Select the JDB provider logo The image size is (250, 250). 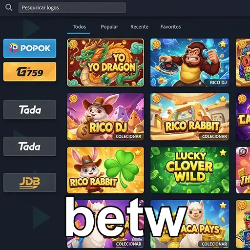coord(30,183)
